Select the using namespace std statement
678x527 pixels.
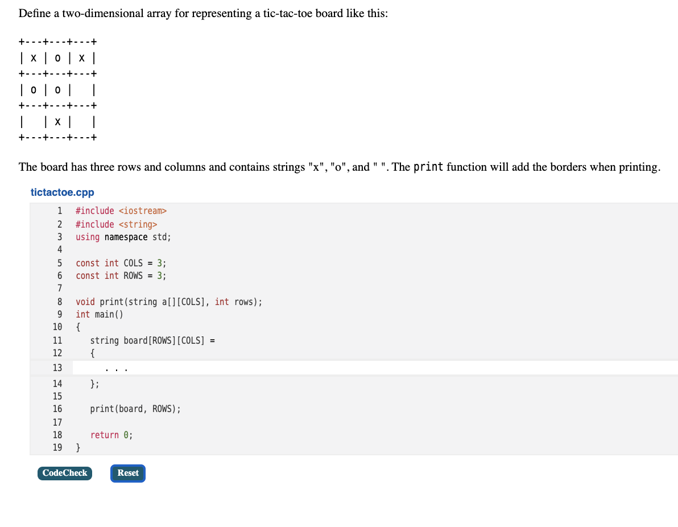click(x=125, y=237)
